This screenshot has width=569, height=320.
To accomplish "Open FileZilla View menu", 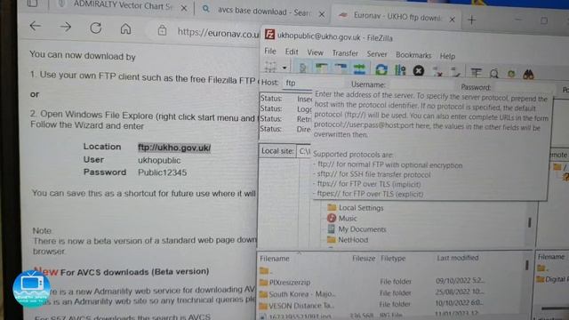I will pyautogui.click(x=315, y=52).
